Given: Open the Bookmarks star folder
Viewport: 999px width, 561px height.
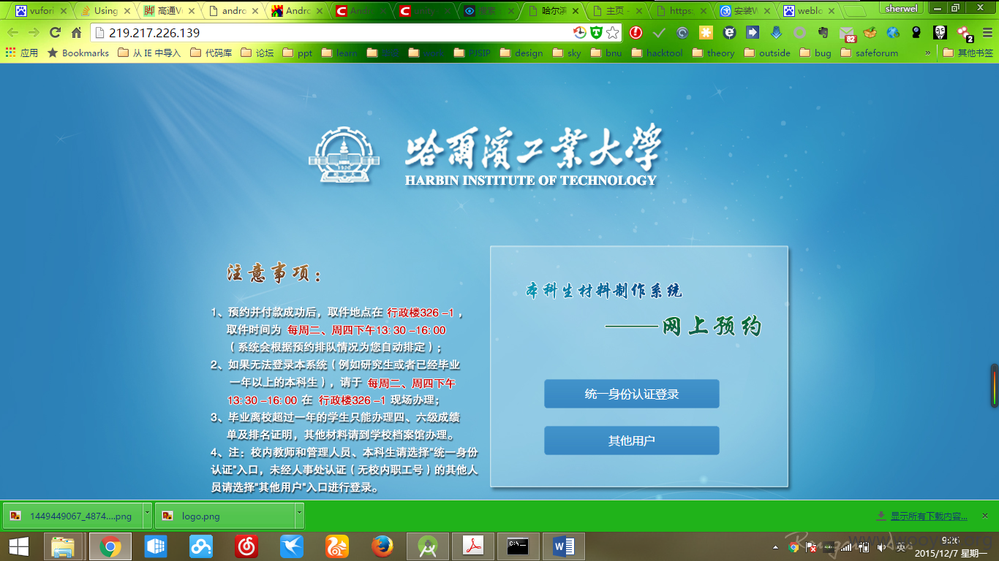Looking at the screenshot, I should (78, 53).
